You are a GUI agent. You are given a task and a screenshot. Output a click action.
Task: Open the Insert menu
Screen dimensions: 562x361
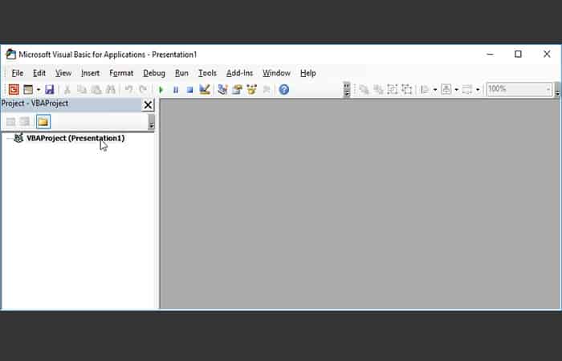click(x=90, y=73)
